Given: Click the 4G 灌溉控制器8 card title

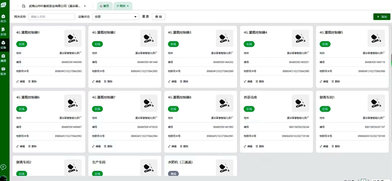Looking at the screenshot, I should 179,97.
